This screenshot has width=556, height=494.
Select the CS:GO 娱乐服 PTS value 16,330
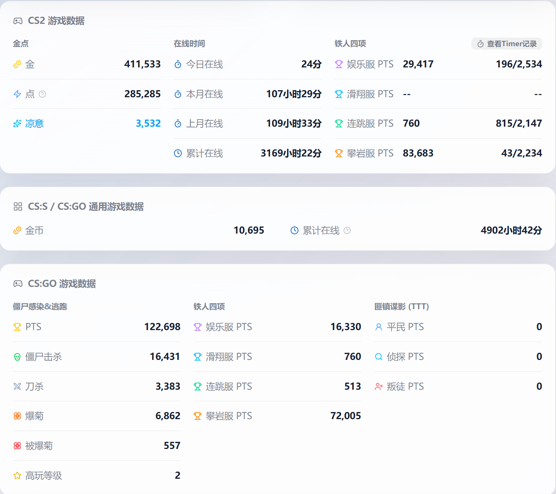point(346,327)
